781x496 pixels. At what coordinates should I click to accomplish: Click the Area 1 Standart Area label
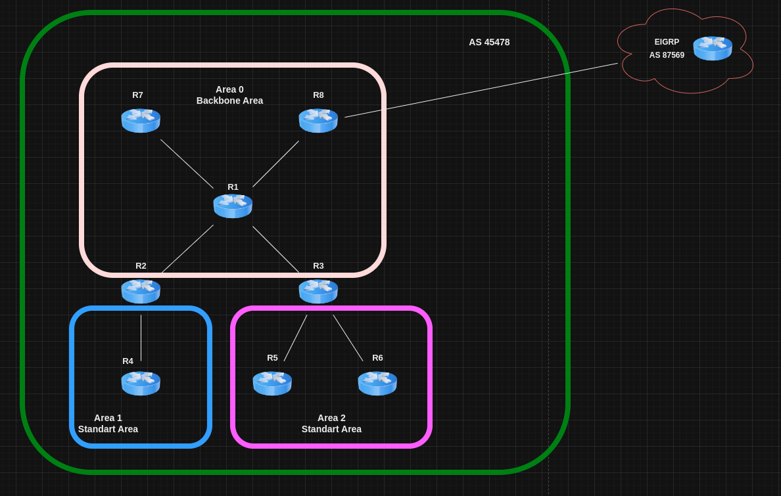[108, 423]
